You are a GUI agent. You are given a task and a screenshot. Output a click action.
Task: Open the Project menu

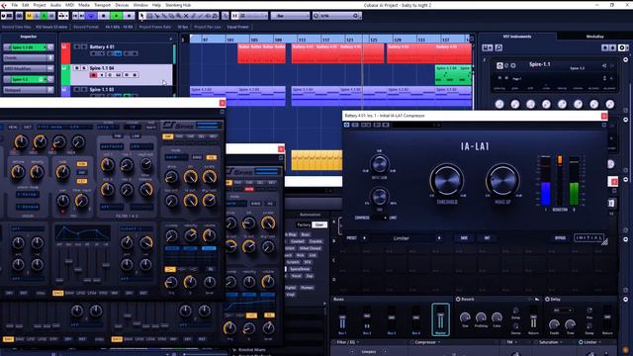(40, 5)
